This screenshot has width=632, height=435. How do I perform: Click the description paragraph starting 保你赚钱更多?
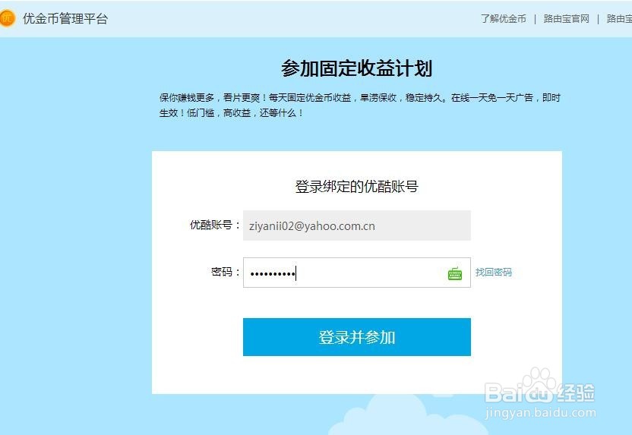click(x=359, y=105)
